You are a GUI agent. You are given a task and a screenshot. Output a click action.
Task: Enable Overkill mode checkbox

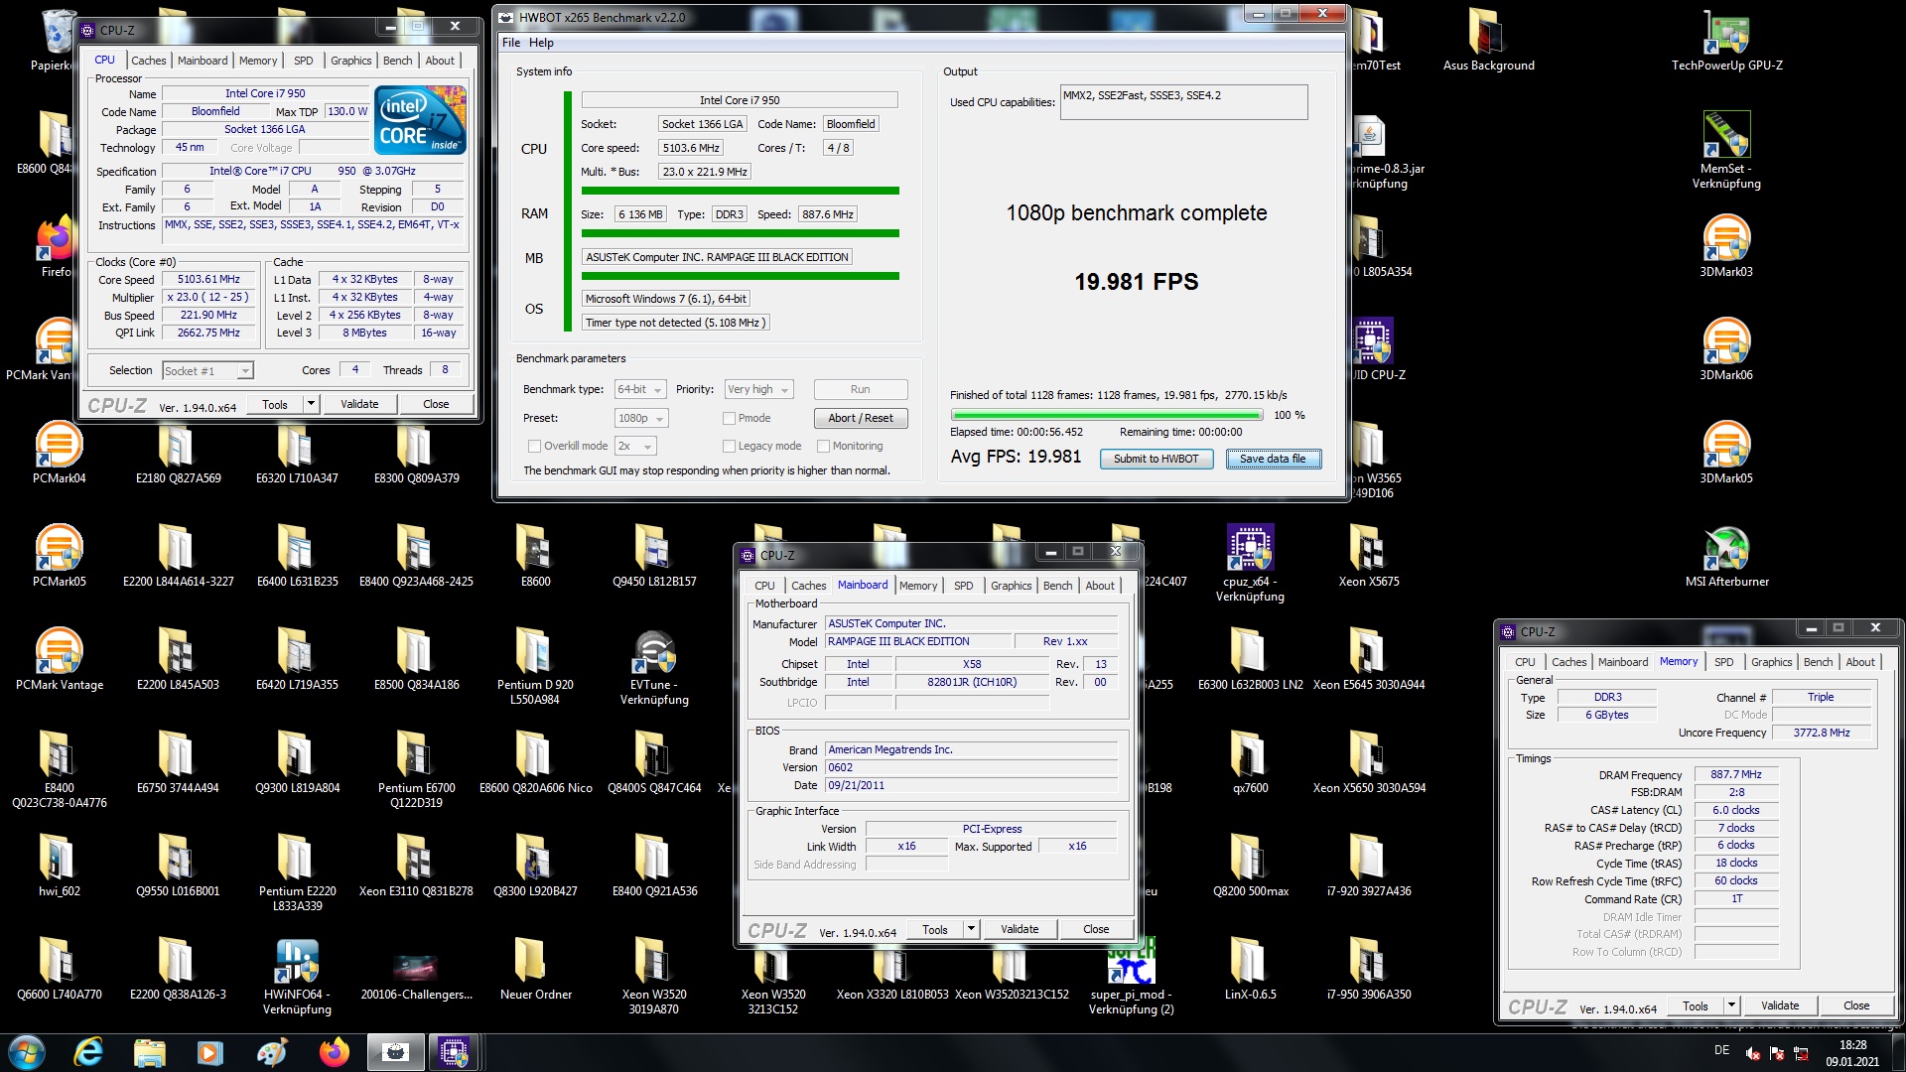click(x=535, y=447)
